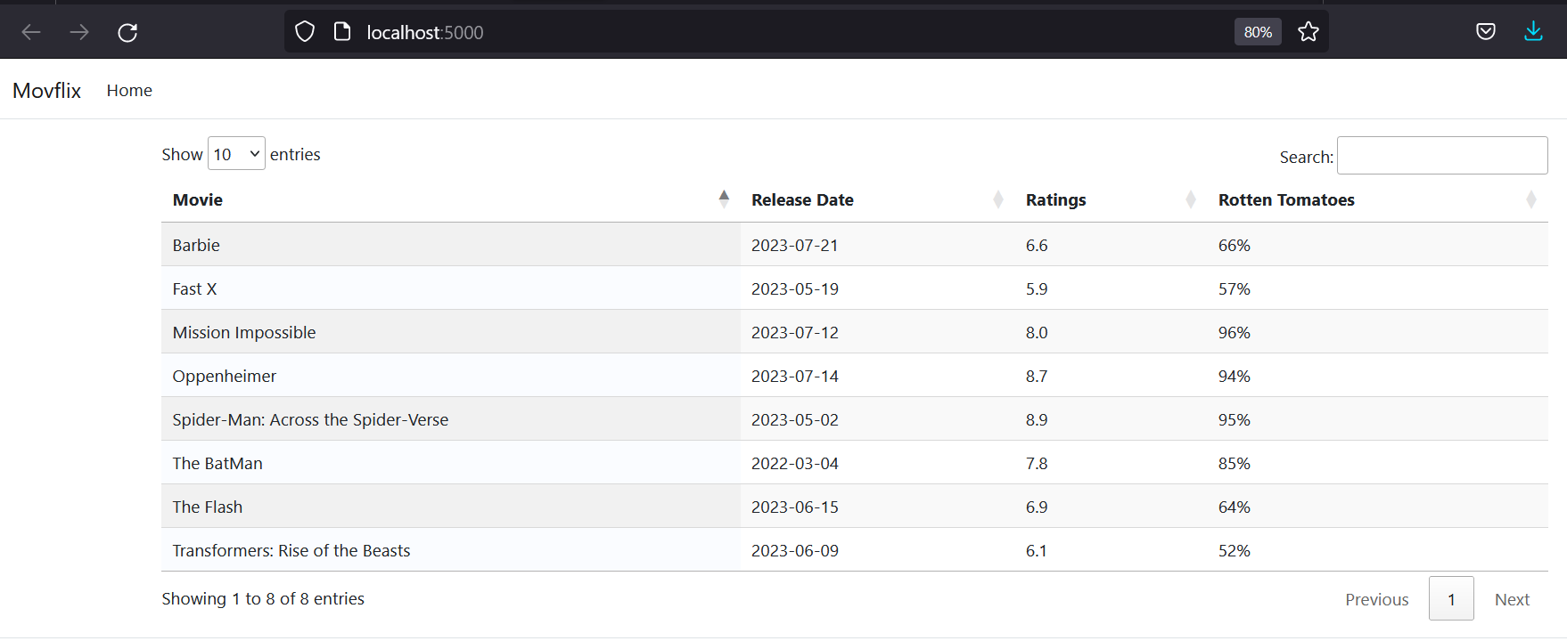Go to the Previous page

pyautogui.click(x=1376, y=599)
